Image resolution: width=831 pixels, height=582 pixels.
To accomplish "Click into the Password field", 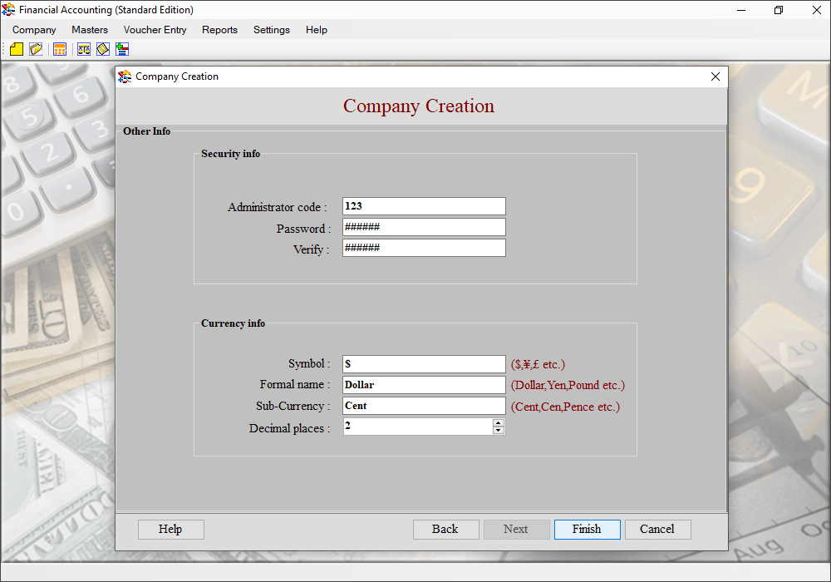I will pyautogui.click(x=424, y=227).
